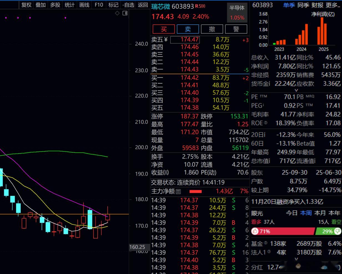Click the circled icon beside 法人1
The height and width of the screenshot is (274, 342).
(x=269, y=252)
